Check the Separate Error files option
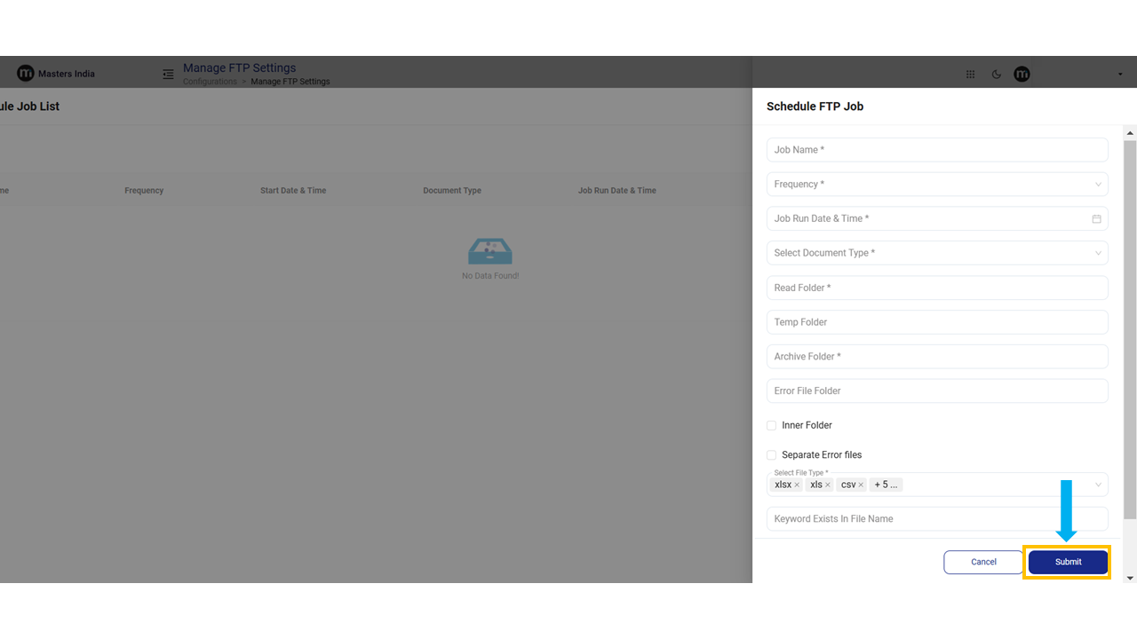This screenshot has width=1137, height=639. click(771, 455)
